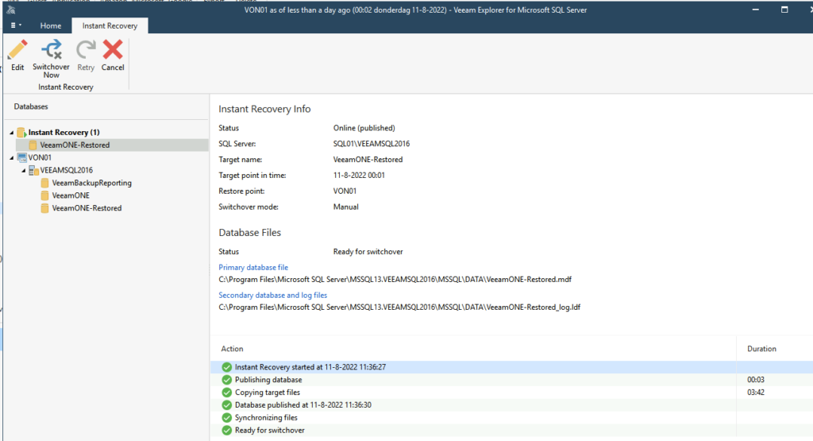This screenshot has width=813, height=441.
Task: Select VeeamONE-Restored under Instant Recovery
Action: pos(75,145)
